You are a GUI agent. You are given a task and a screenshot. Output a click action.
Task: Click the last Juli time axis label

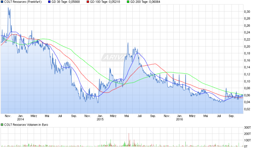[219, 116]
